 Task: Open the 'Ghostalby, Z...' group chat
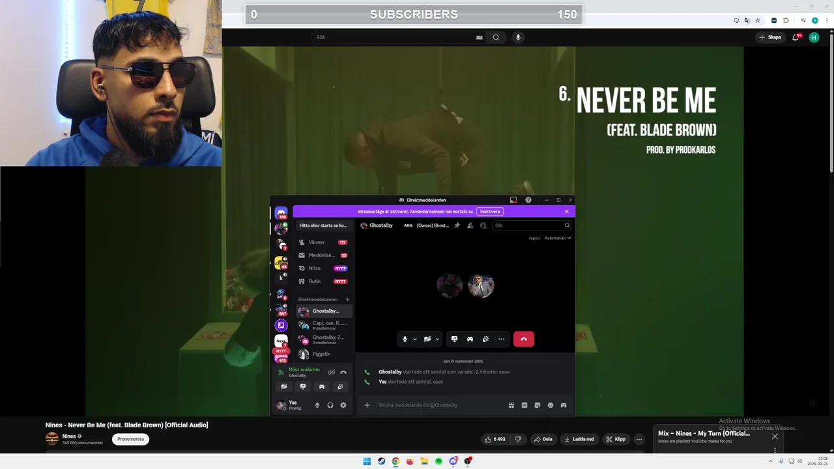tap(324, 339)
